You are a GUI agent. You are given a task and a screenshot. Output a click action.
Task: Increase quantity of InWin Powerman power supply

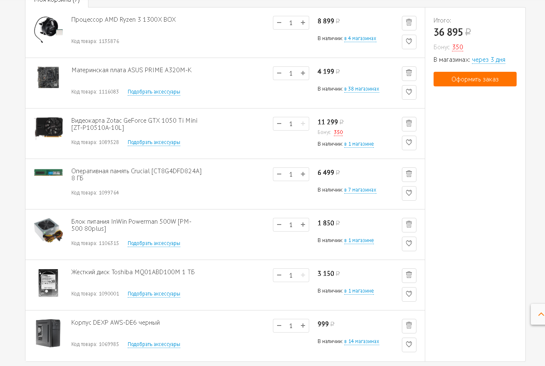coord(303,225)
